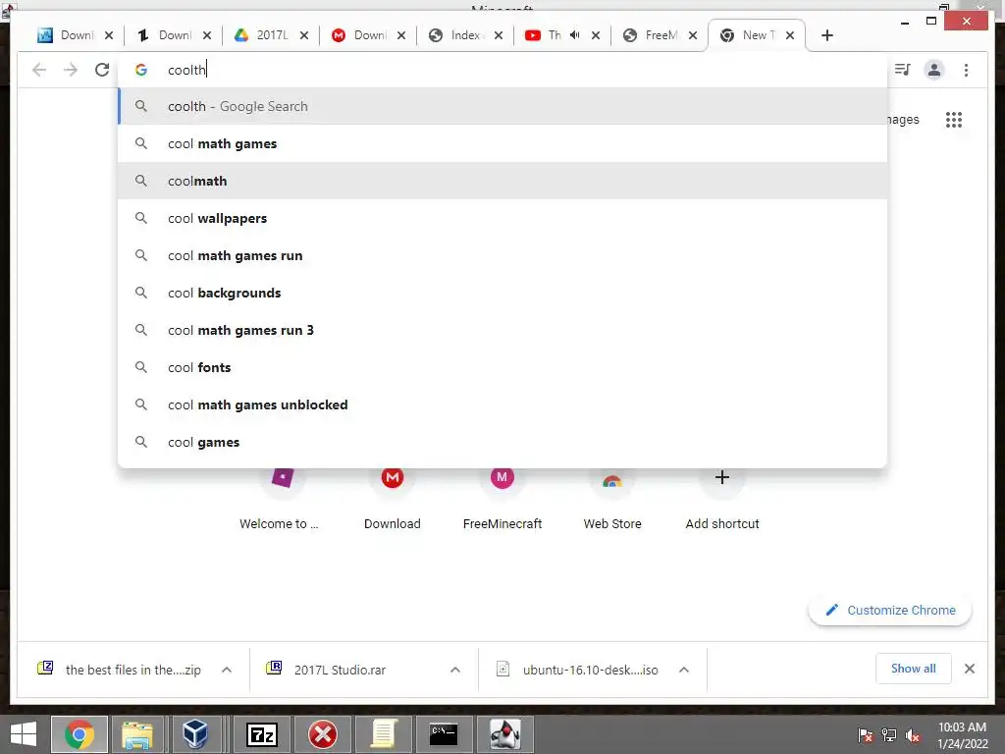Switch to the FreeM tab

pyautogui.click(x=652, y=35)
